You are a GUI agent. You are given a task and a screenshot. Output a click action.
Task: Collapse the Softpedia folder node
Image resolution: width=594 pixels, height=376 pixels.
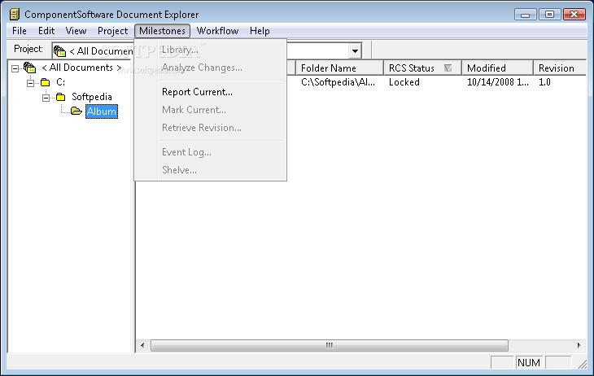(x=46, y=98)
